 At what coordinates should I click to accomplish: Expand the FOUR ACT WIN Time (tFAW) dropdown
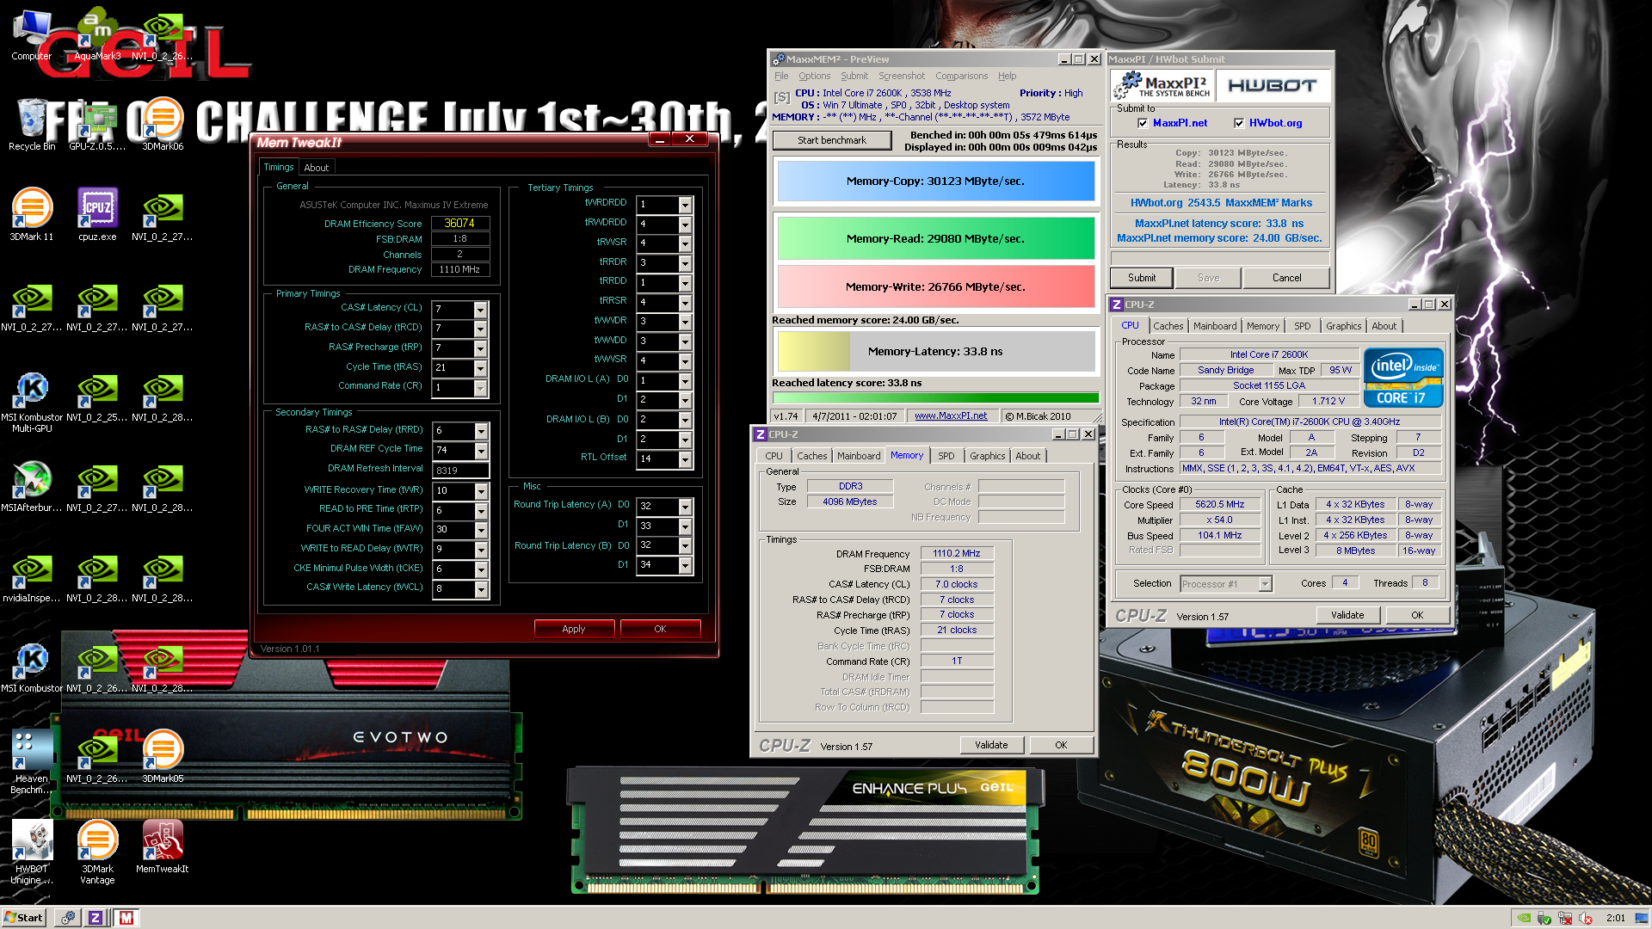click(482, 530)
